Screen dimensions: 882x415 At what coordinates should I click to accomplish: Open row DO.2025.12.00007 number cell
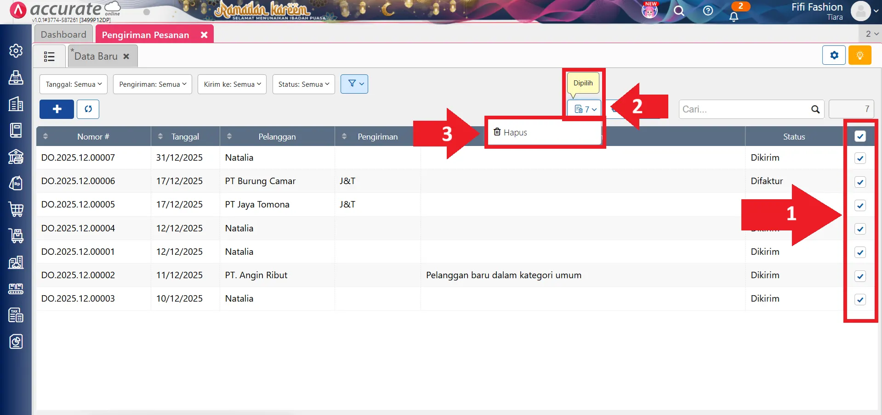tap(94, 157)
